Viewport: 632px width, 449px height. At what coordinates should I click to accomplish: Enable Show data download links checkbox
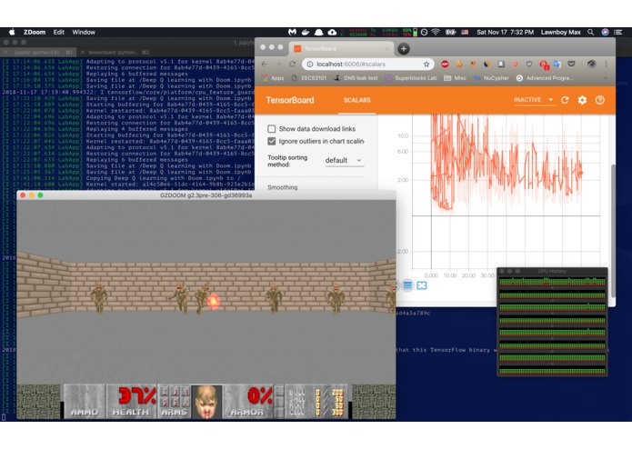tap(272, 129)
